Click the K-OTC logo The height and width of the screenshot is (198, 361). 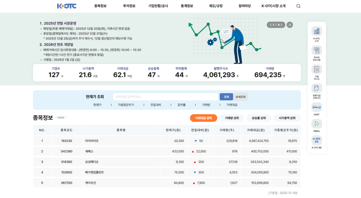67,6
